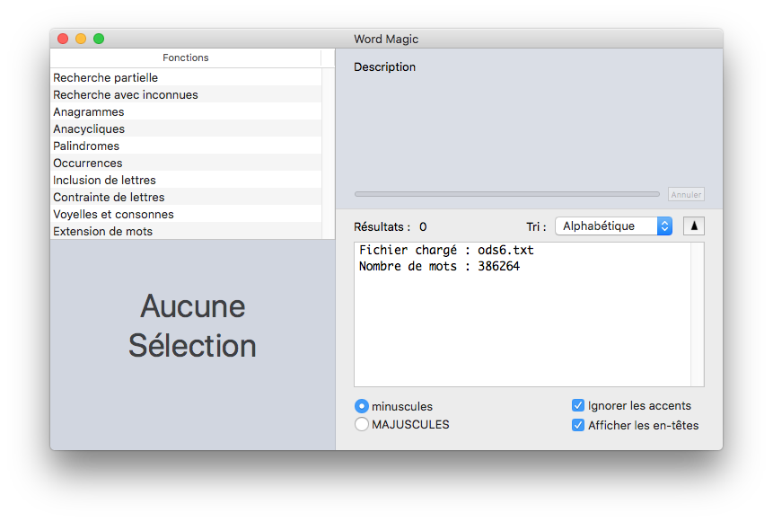Click the Fonctions column header
Image resolution: width=773 pixels, height=522 pixels.
[x=186, y=58]
